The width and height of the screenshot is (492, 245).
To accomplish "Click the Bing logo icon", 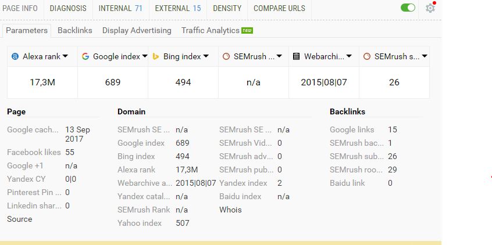I will (155, 56).
